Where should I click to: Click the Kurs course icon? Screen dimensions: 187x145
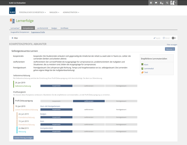142,64
